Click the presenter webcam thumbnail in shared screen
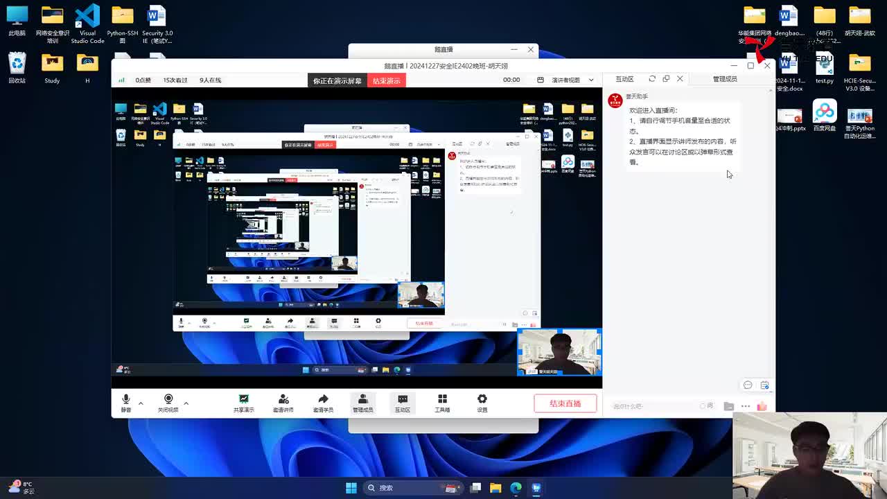 (559, 352)
